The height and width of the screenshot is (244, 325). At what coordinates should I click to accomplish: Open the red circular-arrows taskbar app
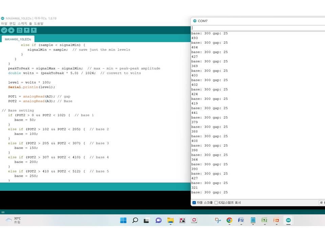(x=194, y=220)
